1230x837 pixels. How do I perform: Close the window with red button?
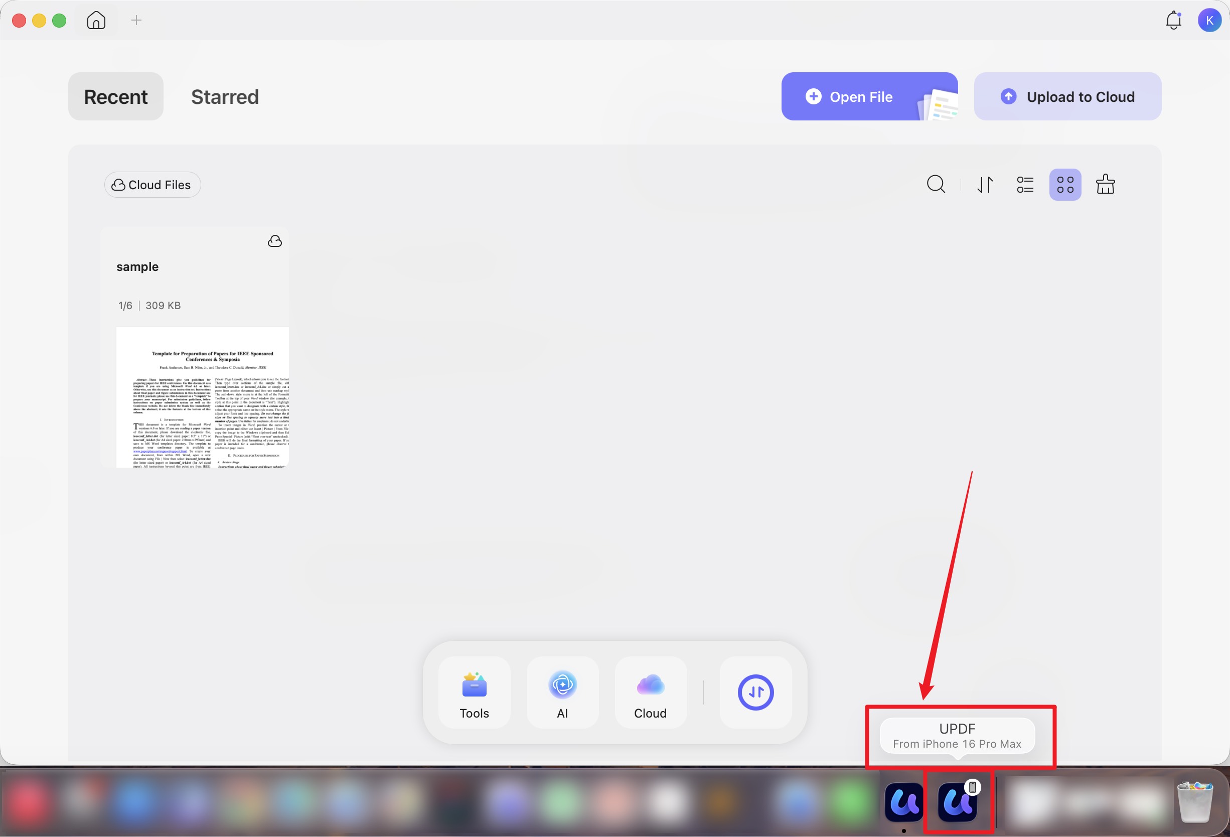19,21
